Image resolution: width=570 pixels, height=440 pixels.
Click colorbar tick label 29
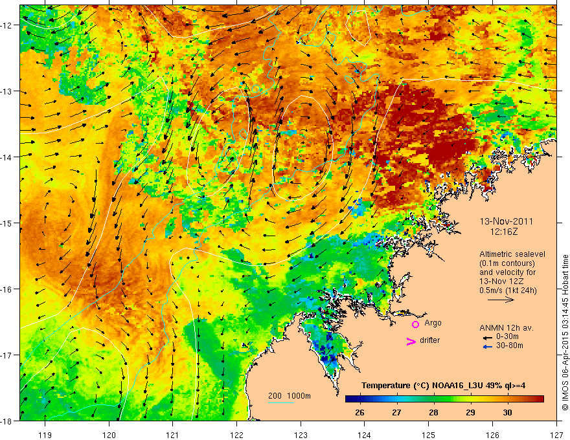coord(470,412)
